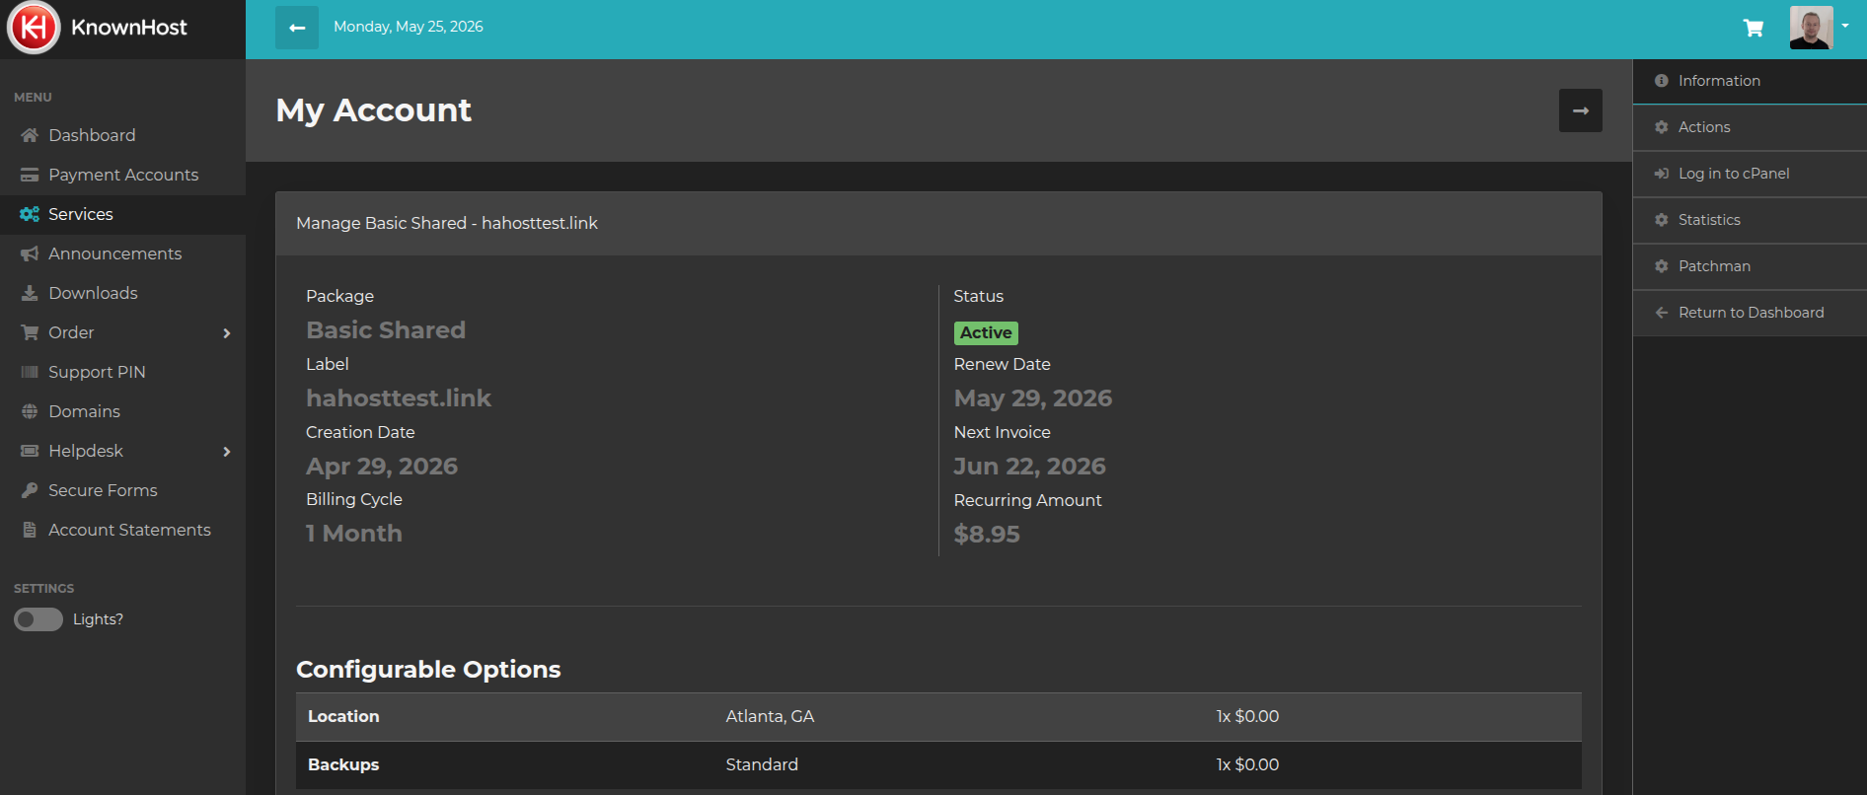Expand the Order submenu chevron

pos(227,333)
